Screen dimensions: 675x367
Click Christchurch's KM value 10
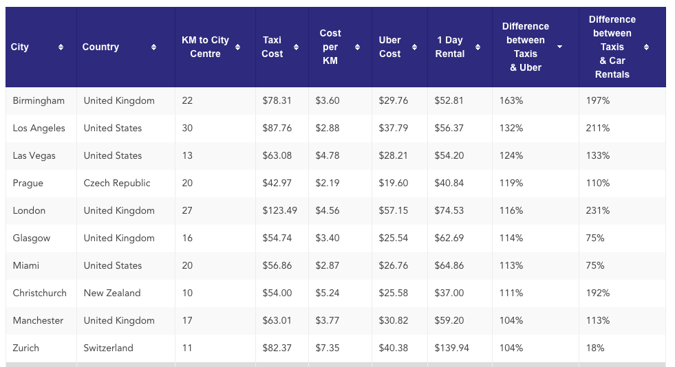[187, 293]
